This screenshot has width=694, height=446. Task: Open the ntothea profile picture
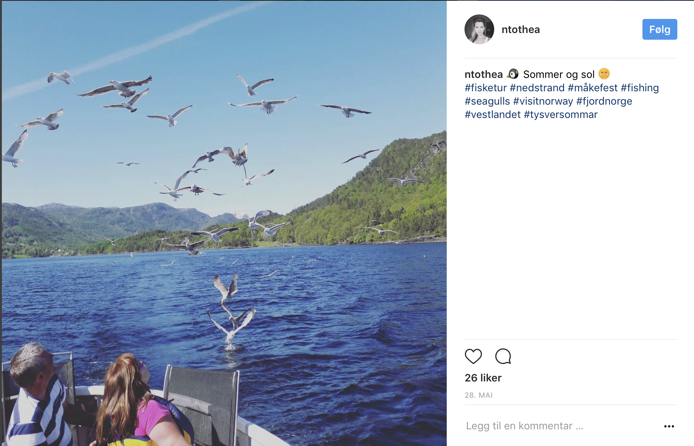pos(479,29)
